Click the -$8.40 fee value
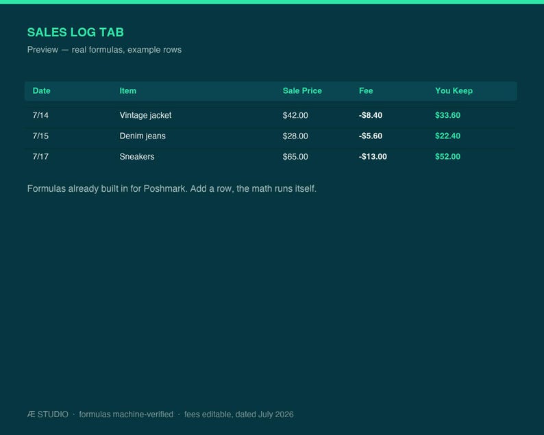544x435 pixels. click(x=371, y=115)
